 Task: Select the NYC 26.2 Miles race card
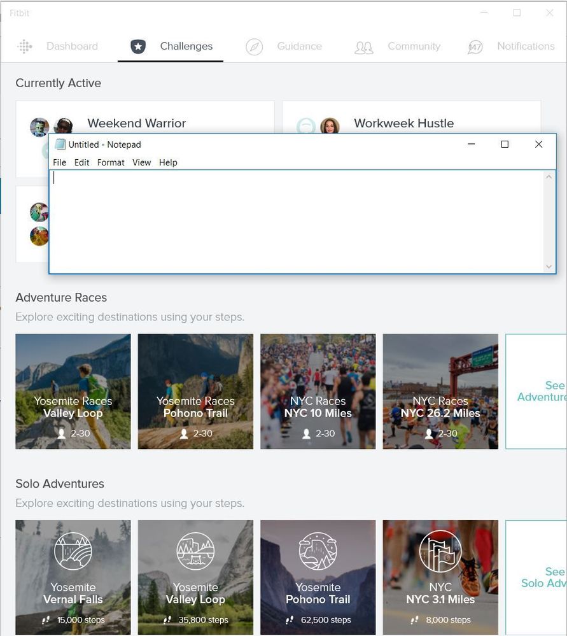click(440, 392)
